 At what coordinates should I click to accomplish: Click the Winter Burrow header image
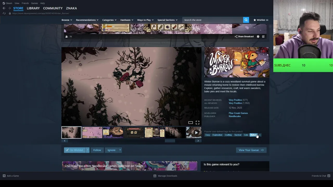[x=237, y=62]
